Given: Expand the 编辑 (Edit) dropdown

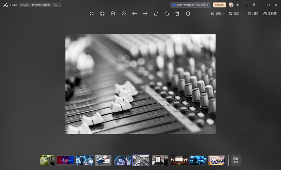Looking at the screenshot, I should [218, 13].
